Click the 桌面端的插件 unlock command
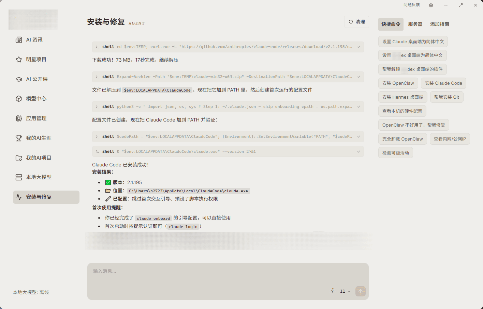 pos(412,69)
